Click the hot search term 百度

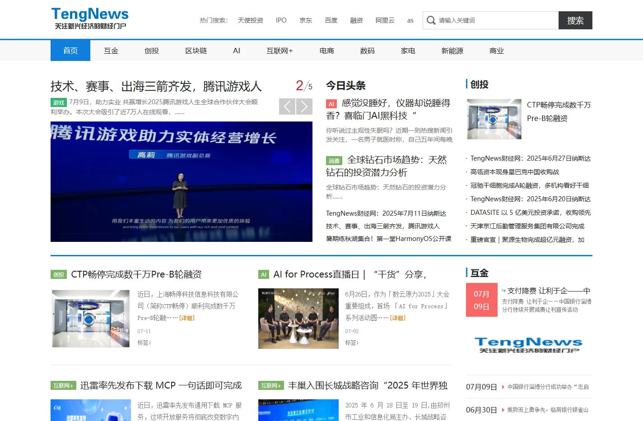pos(331,20)
